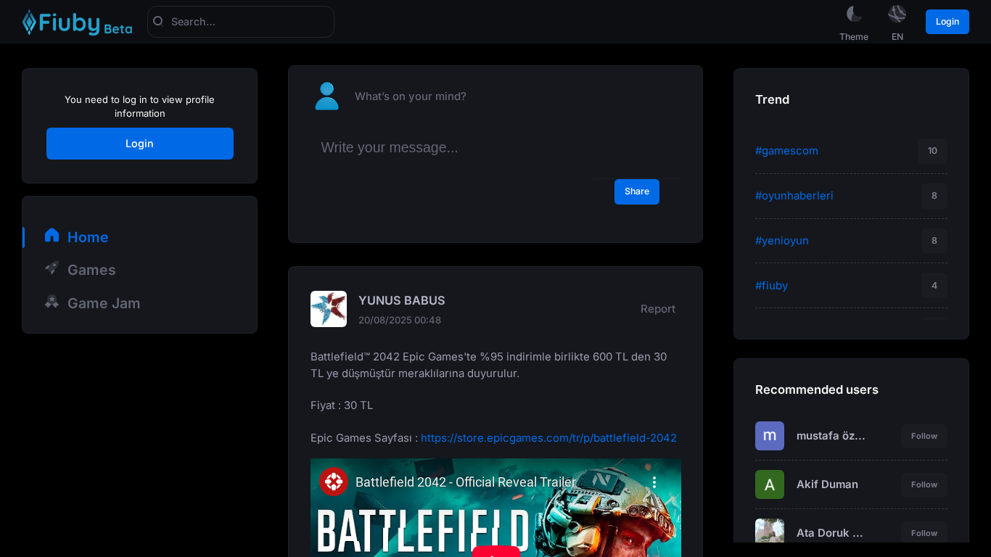Click the post date 20/08/2025 00:48
This screenshot has height=557, width=991.
point(400,320)
